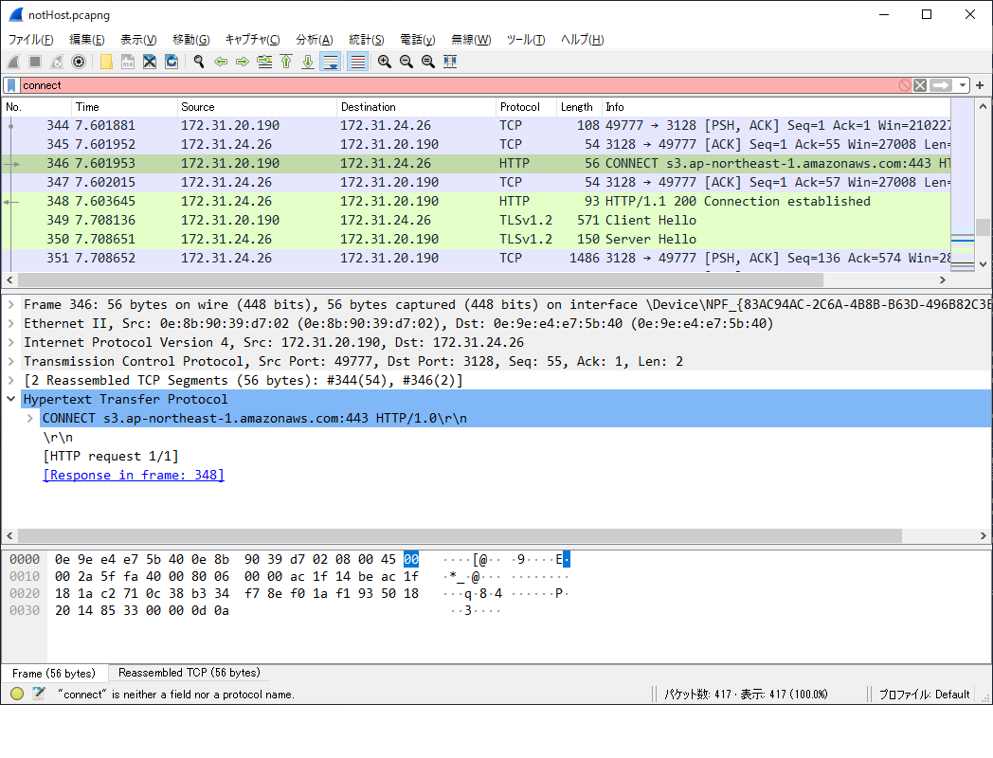Expand the CONNECT request line
The image size is (993, 758).
pos(29,419)
